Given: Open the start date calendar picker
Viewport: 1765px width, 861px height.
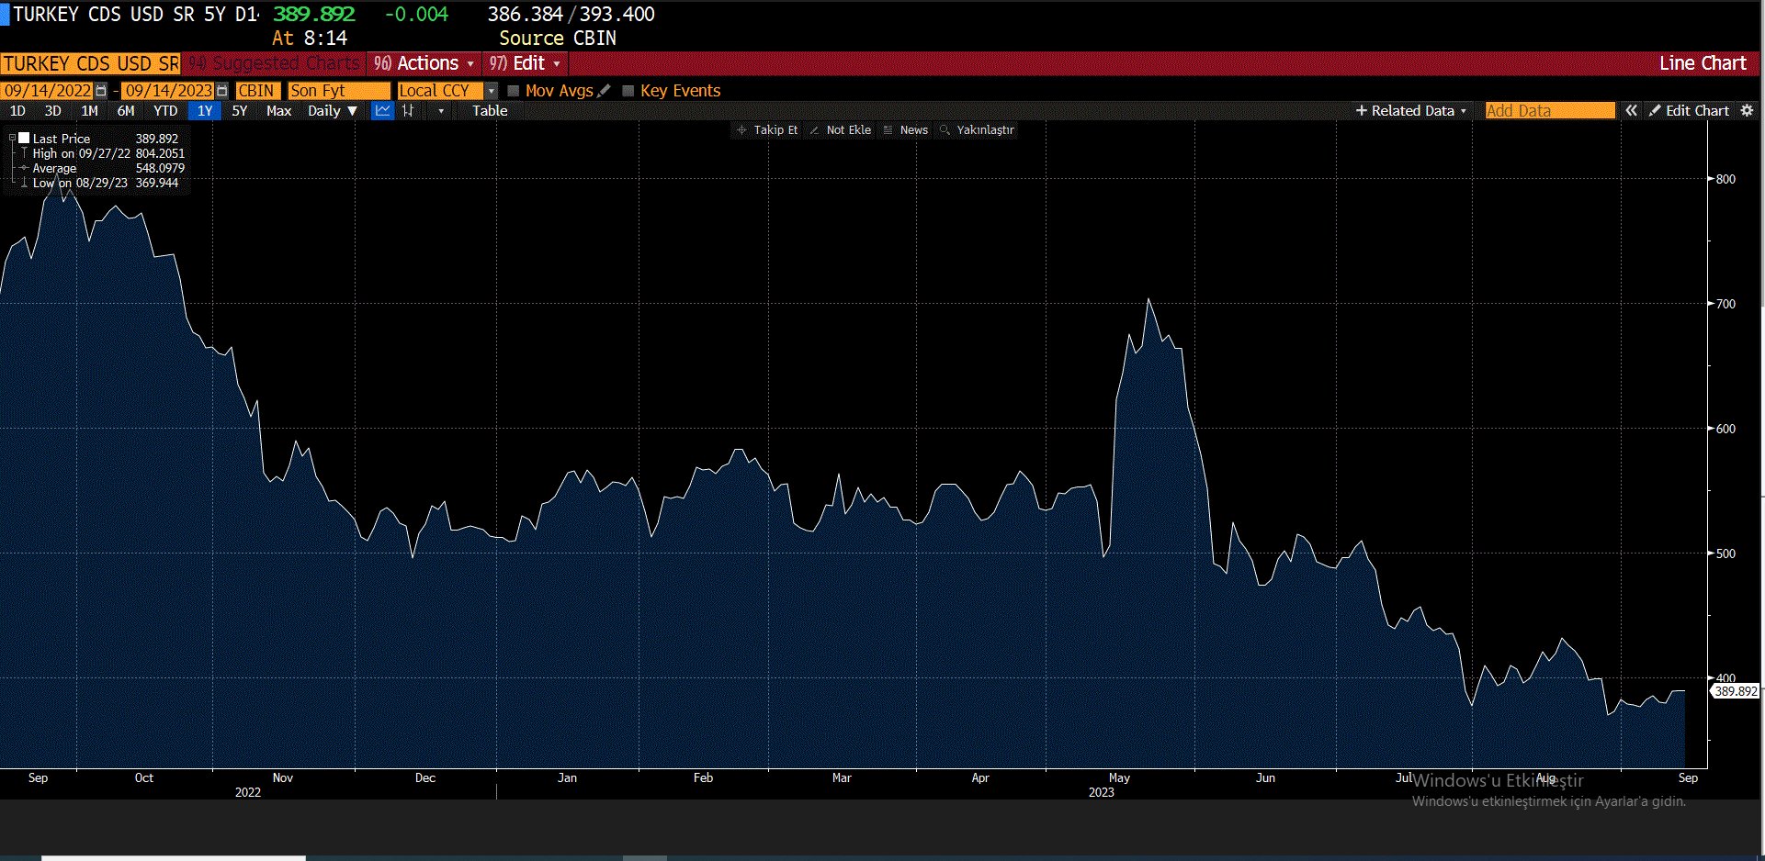Looking at the screenshot, I should 101,91.
